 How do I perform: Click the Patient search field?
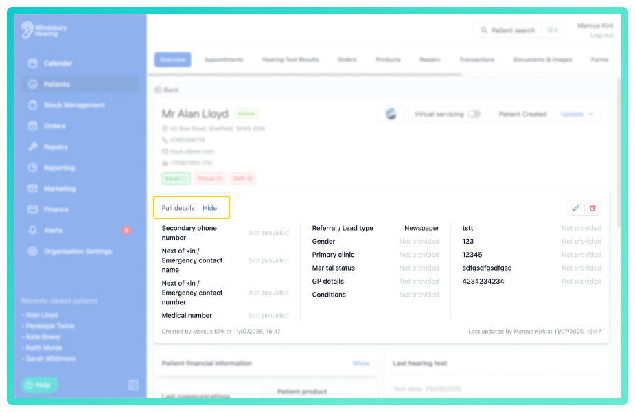point(519,30)
